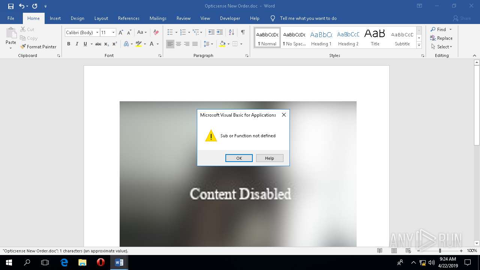
Task: Close the Visual Basic error dialog
Action: (x=284, y=115)
